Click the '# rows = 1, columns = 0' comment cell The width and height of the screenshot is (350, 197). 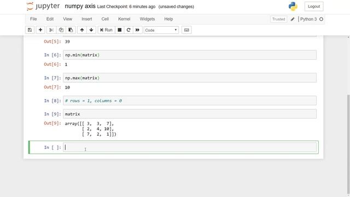click(190, 101)
